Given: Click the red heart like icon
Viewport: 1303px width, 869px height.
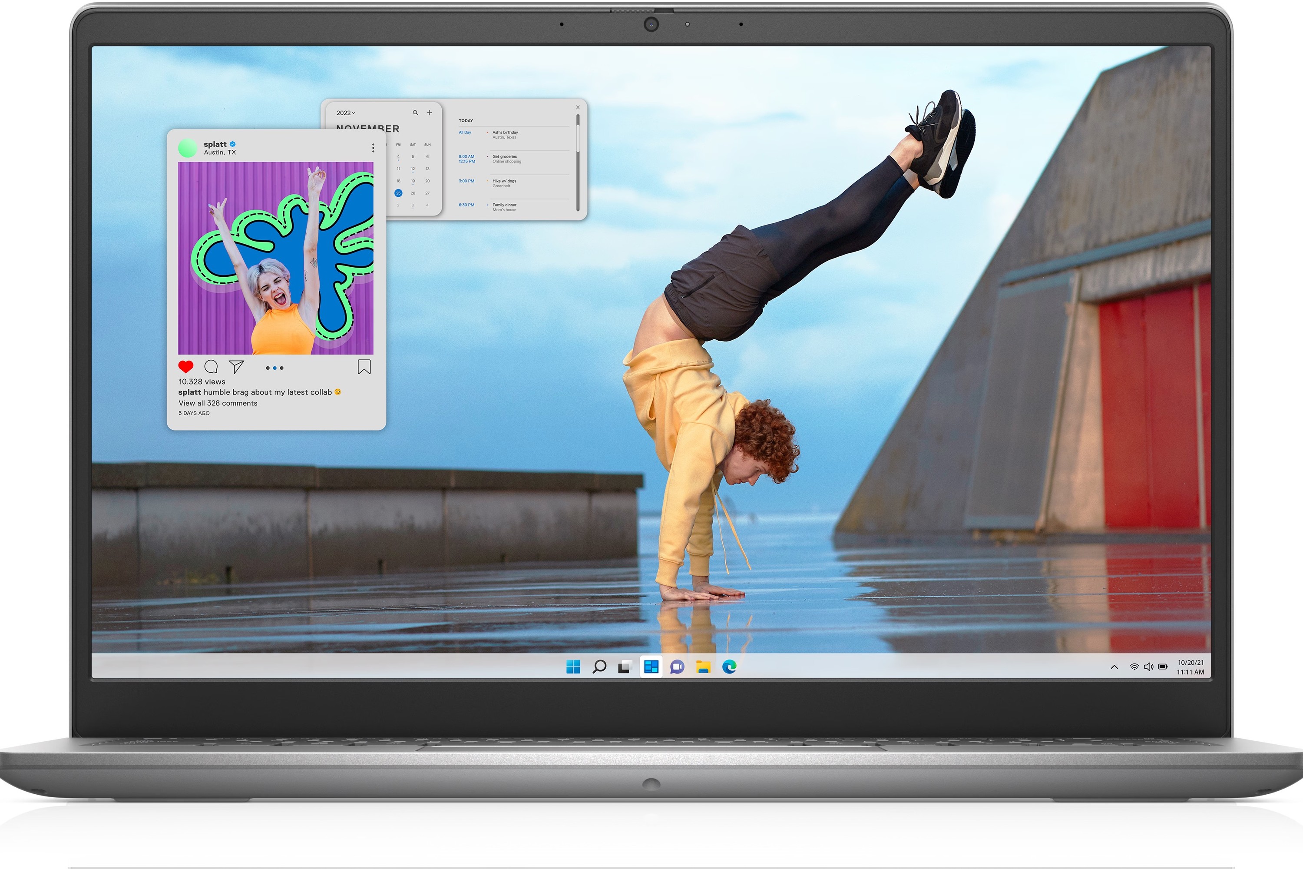Looking at the screenshot, I should point(185,366).
